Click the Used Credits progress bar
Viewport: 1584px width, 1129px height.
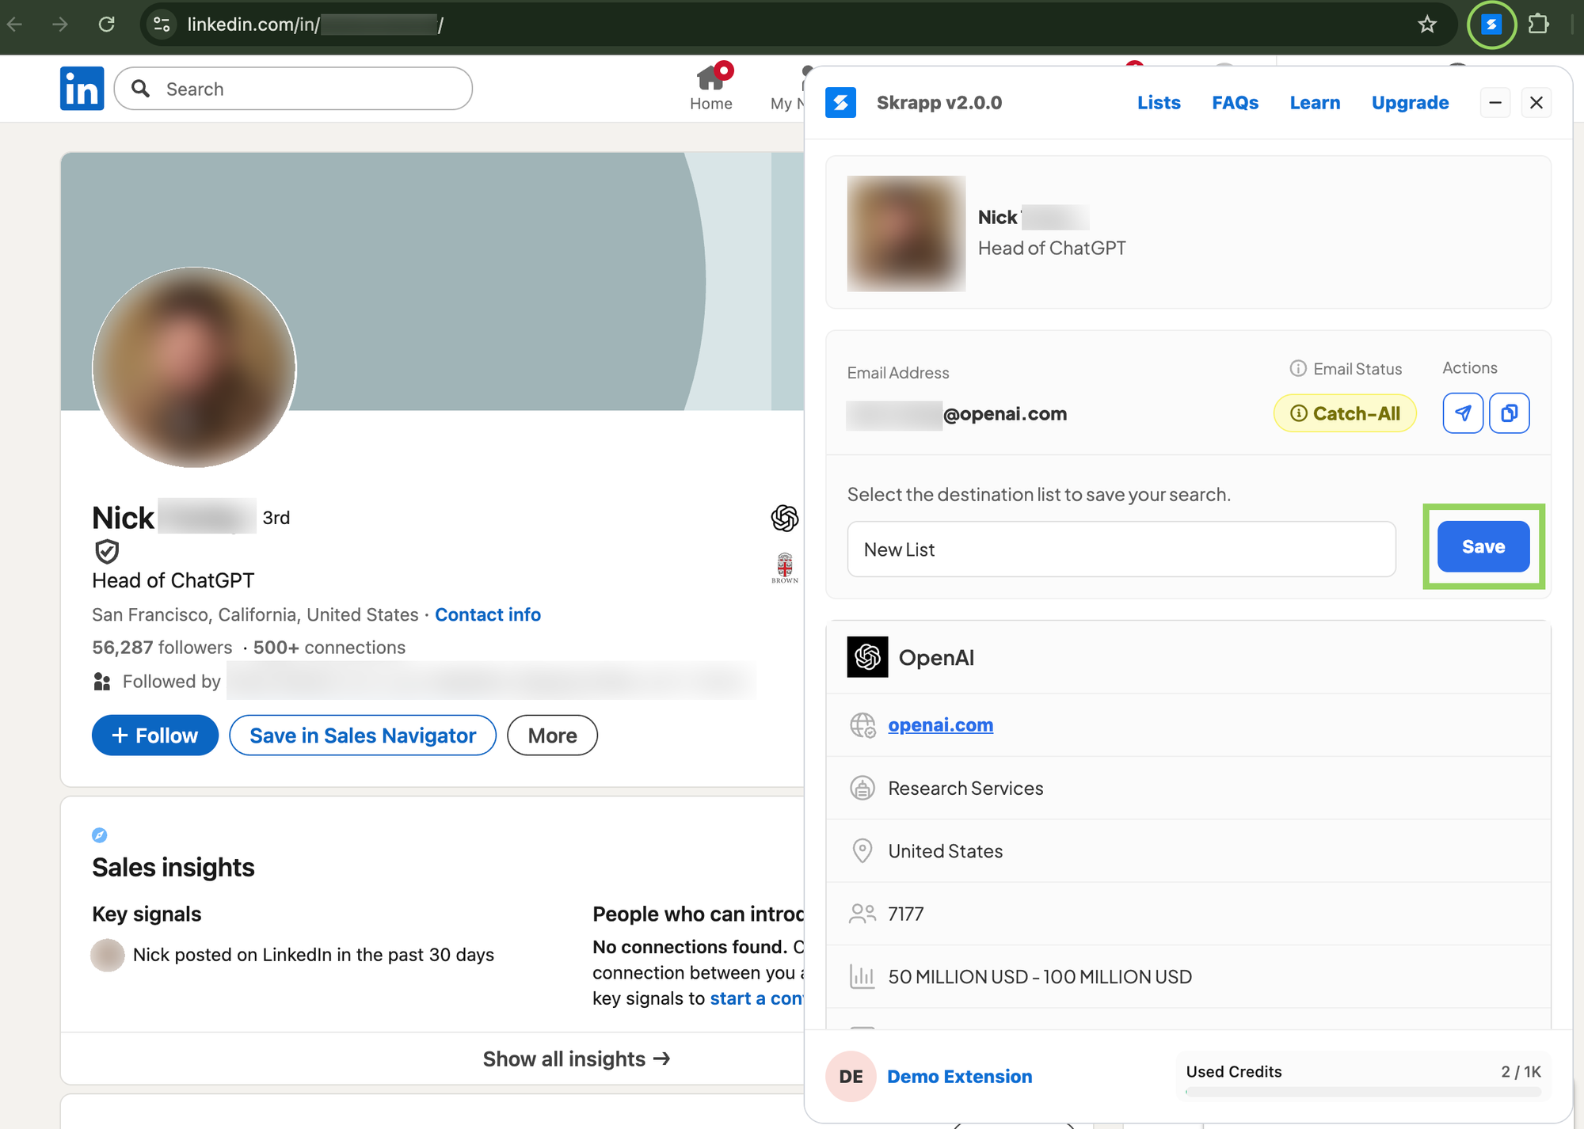pyautogui.click(x=1362, y=1092)
